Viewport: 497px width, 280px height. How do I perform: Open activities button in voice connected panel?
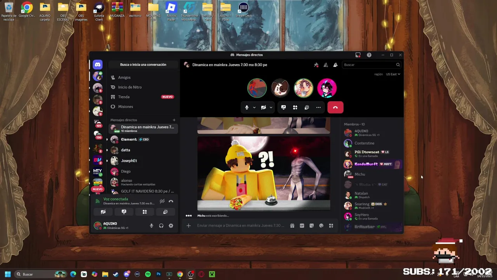click(144, 212)
